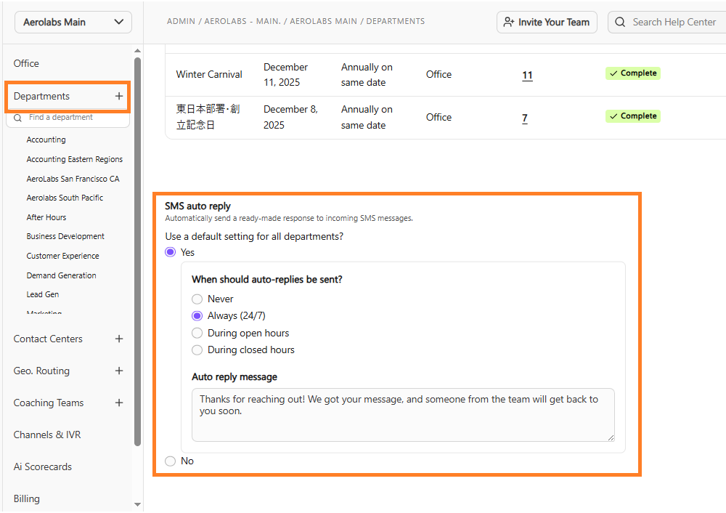Add a new department with plus icon

119,96
